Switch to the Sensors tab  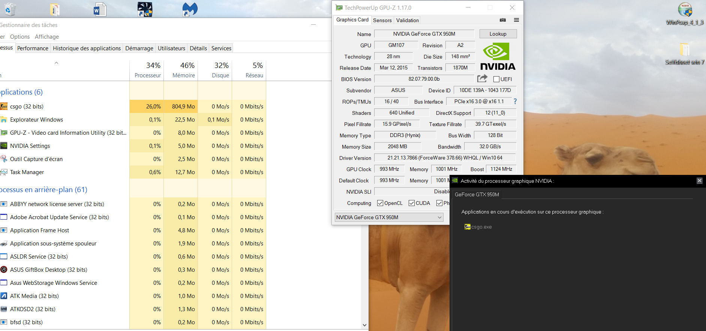[x=382, y=20]
